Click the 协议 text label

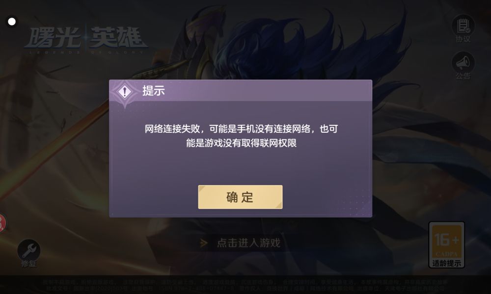[463, 39]
